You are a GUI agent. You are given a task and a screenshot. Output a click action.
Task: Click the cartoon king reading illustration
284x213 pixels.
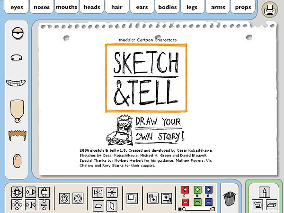tap(120, 130)
